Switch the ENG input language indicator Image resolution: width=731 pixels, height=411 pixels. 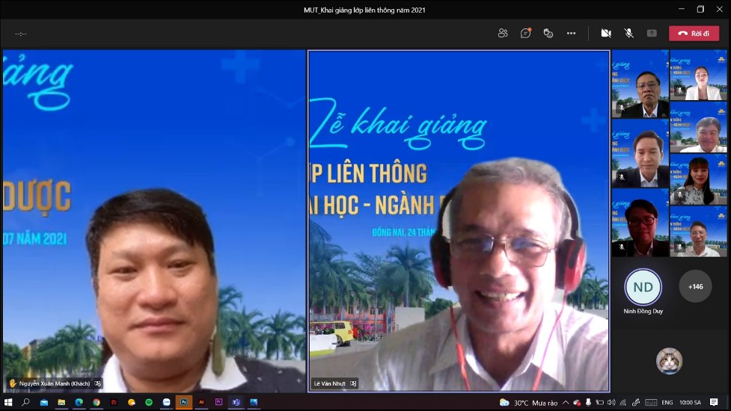(667, 403)
